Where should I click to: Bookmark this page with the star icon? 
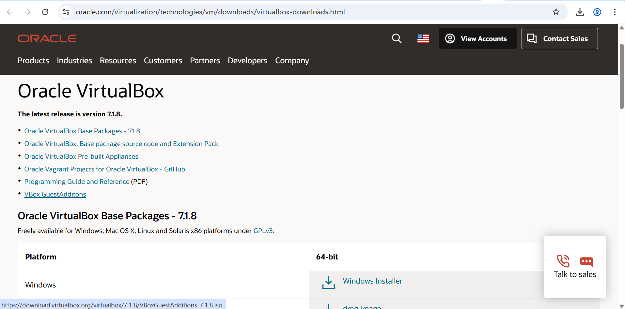[x=556, y=12]
